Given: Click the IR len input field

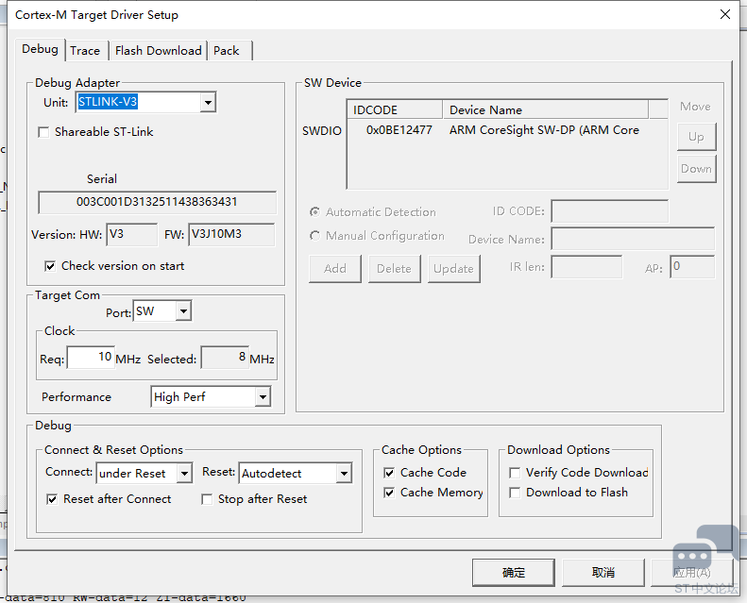Looking at the screenshot, I should click(587, 267).
